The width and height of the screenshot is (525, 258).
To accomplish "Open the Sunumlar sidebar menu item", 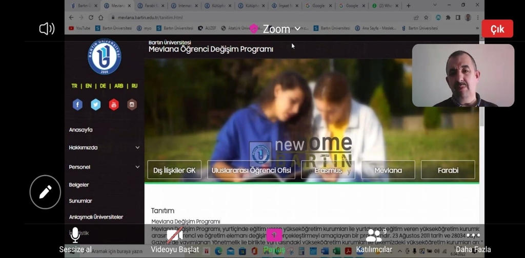I will pyautogui.click(x=80, y=201).
